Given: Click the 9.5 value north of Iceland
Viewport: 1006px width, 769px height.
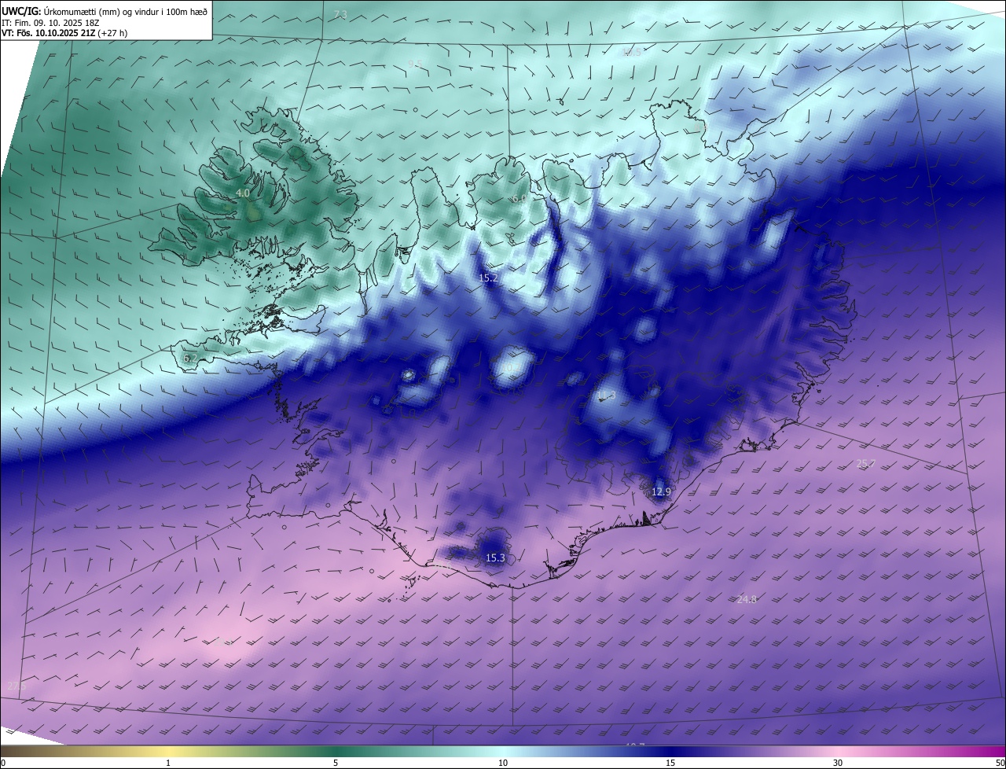Looking at the screenshot, I should click(416, 63).
